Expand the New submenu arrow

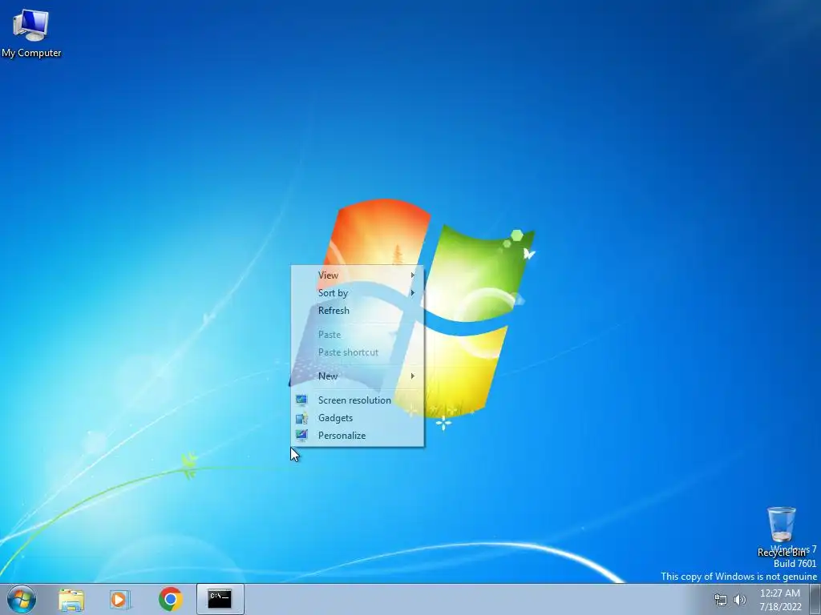413,376
